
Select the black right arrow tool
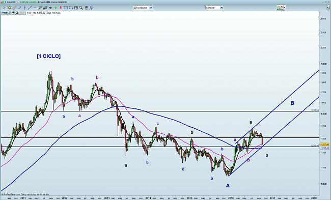coord(50,8)
